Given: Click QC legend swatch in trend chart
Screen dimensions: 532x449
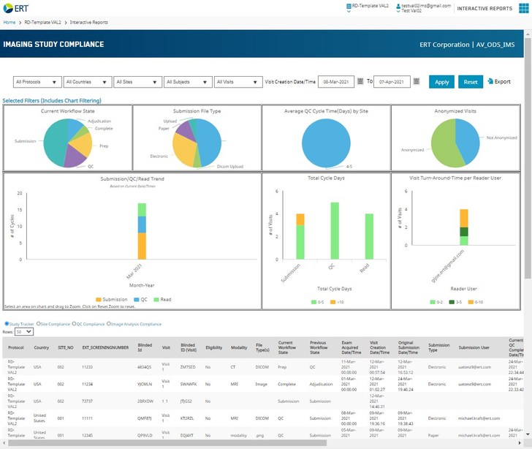Looking at the screenshot, I should point(137,300).
